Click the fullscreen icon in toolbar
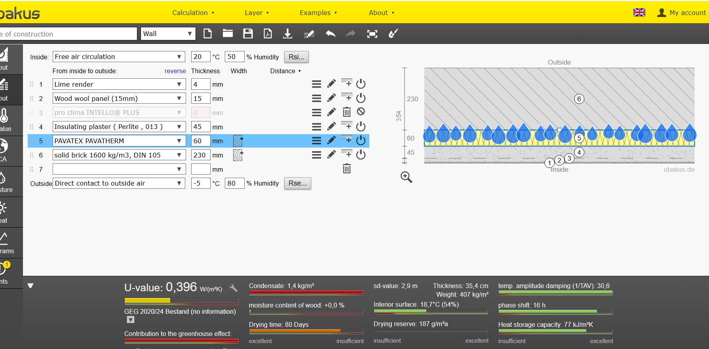The height and width of the screenshot is (349, 709). (372, 34)
